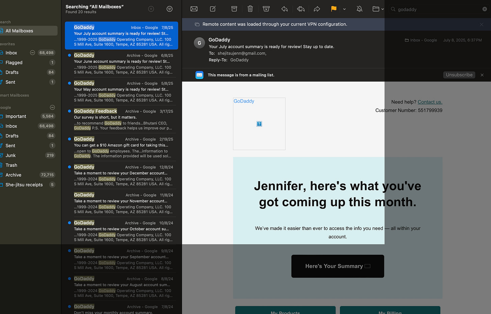Reply to the GoDaddy message
The image size is (491, 314).
pos(284,9)
